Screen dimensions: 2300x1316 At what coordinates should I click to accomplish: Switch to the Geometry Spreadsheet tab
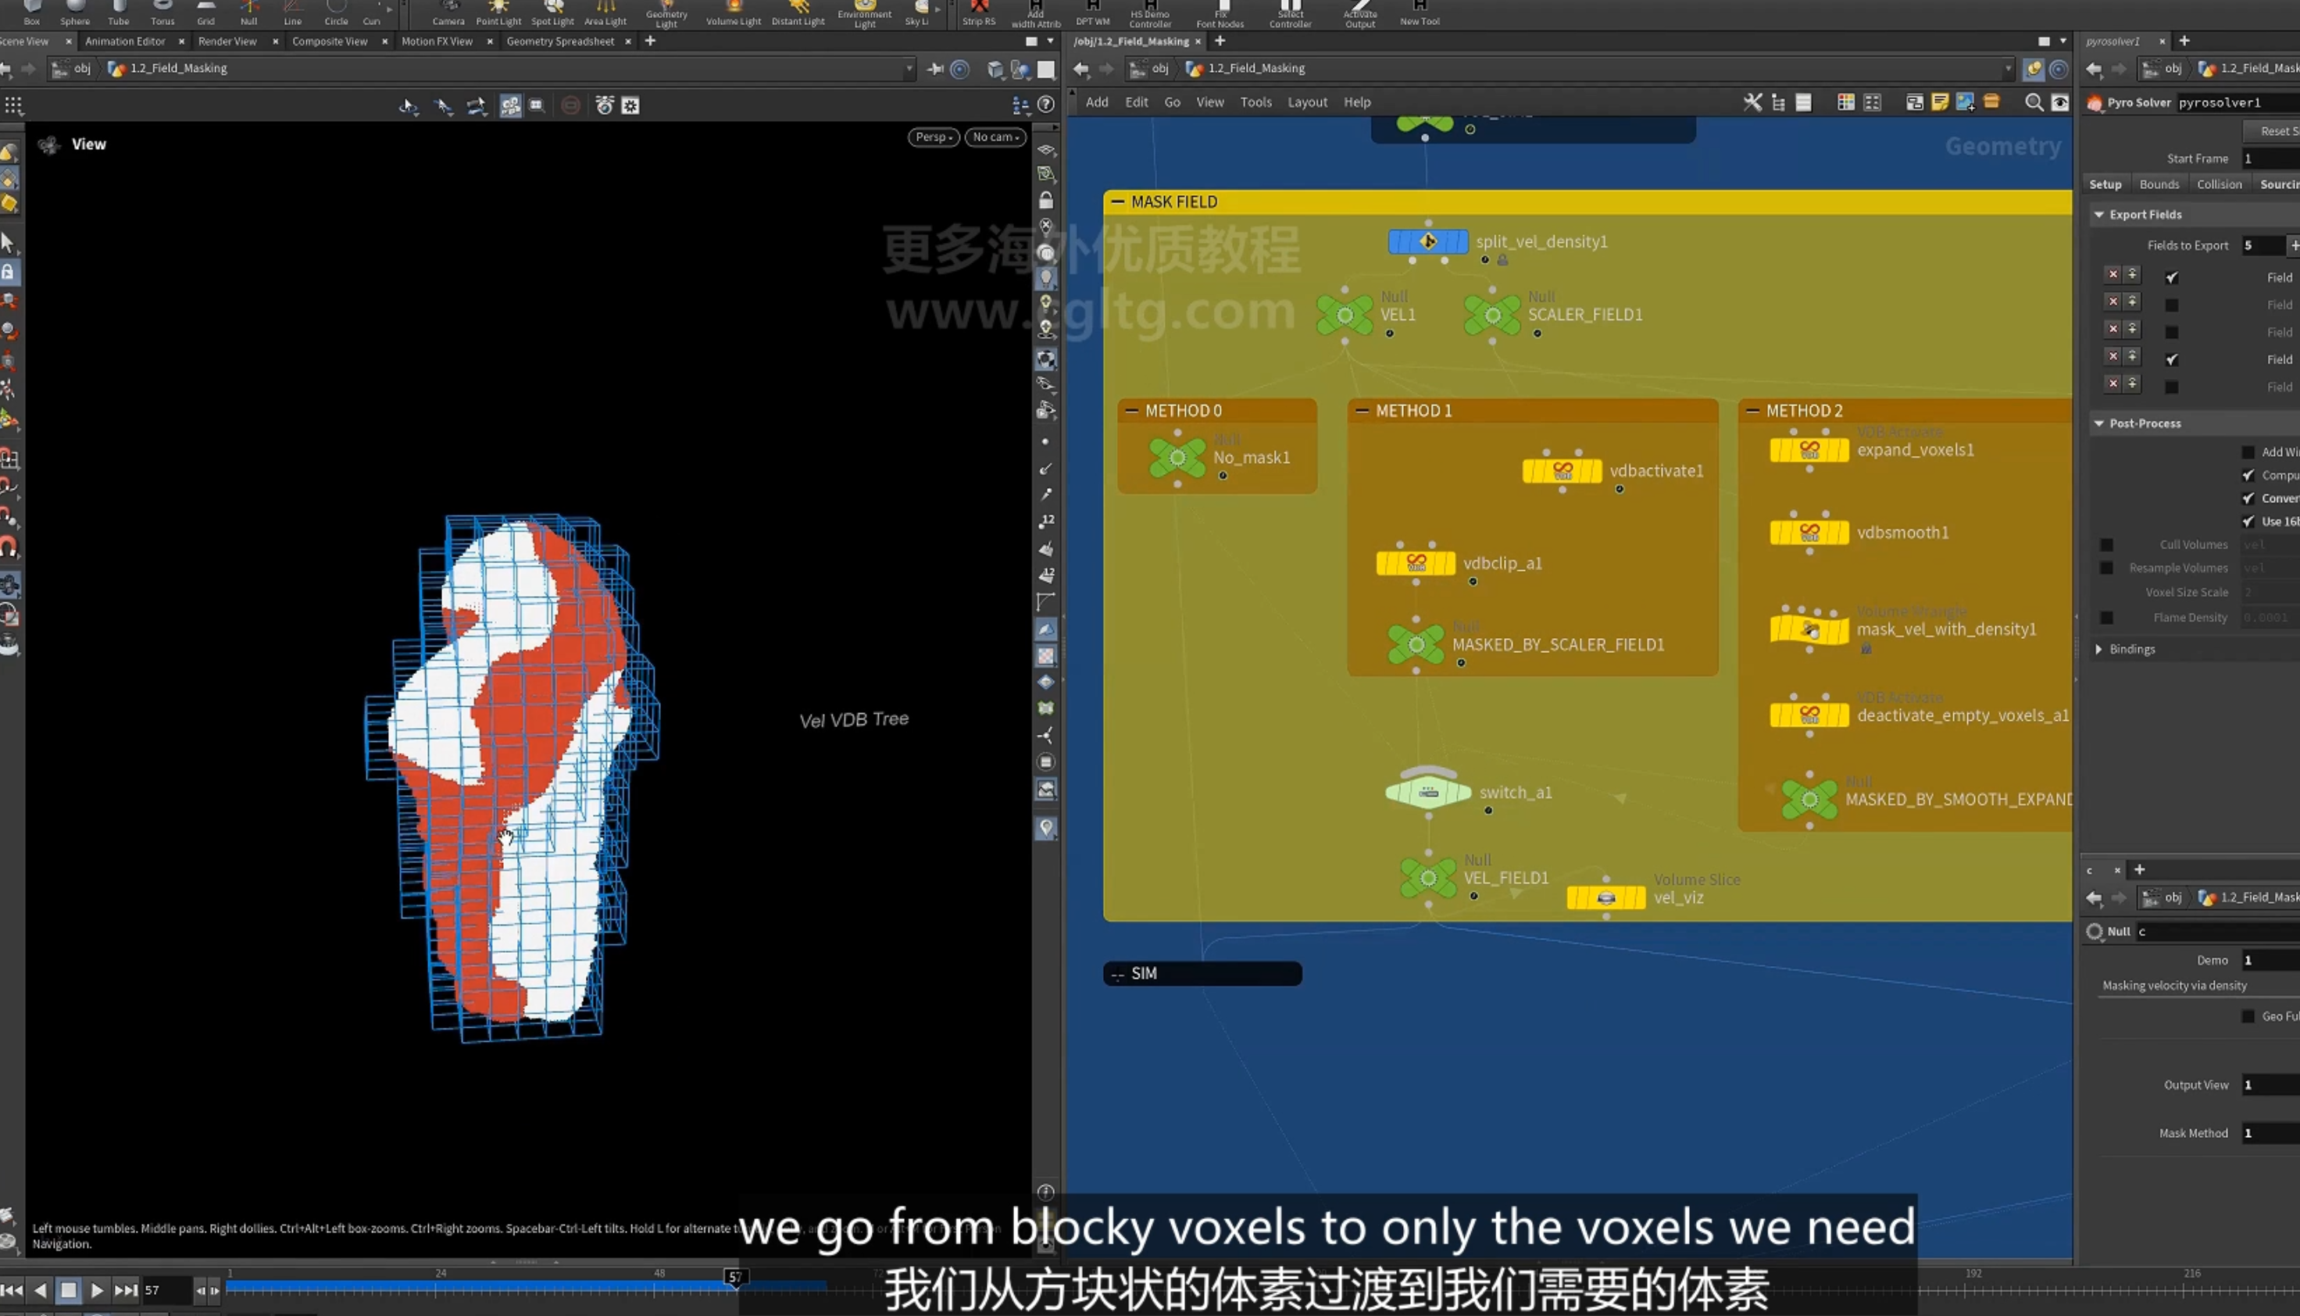pos(559,41)
